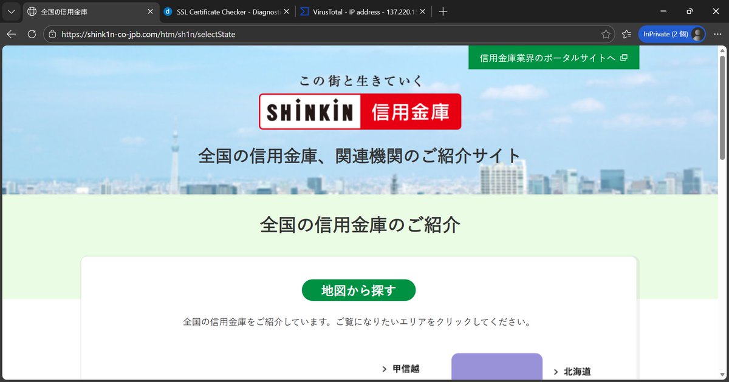Add this page to favorites star
Image resolution: width=729 pixels, height=382 pixels.
pos(606,35)
